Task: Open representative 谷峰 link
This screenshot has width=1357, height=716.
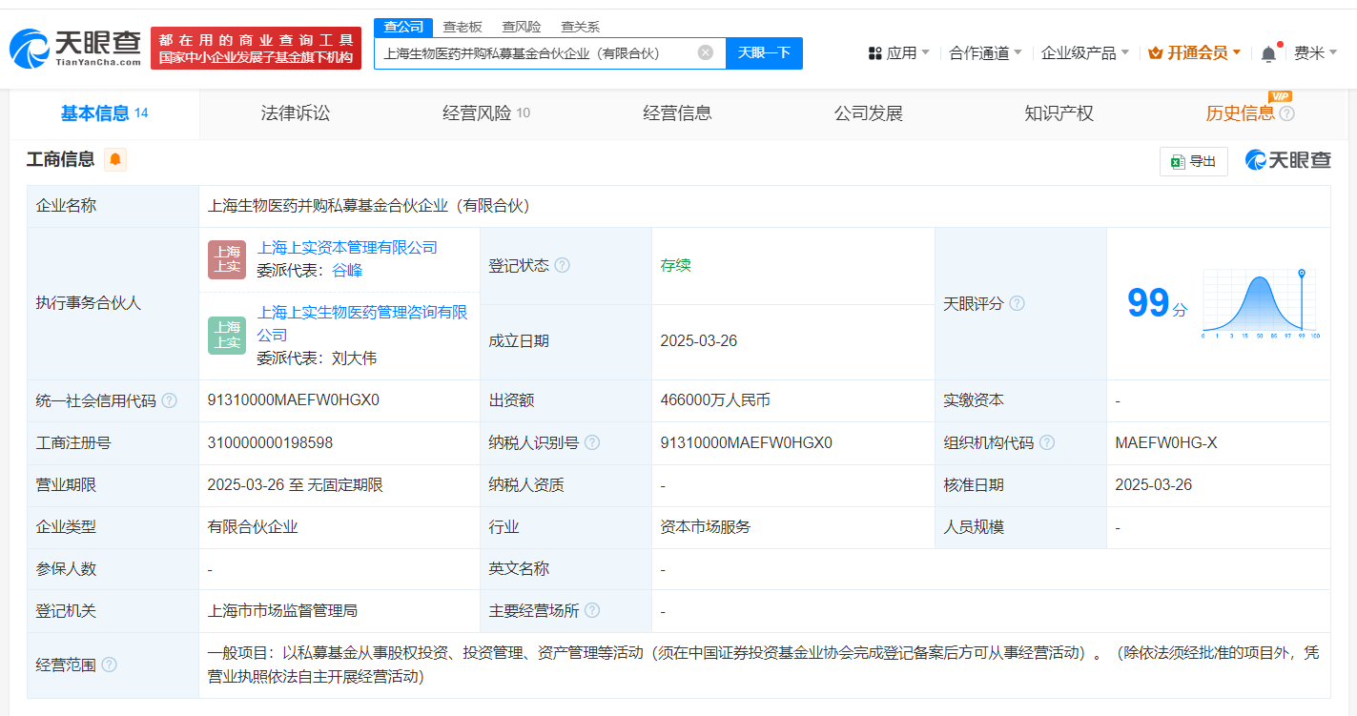Action: 347,270
